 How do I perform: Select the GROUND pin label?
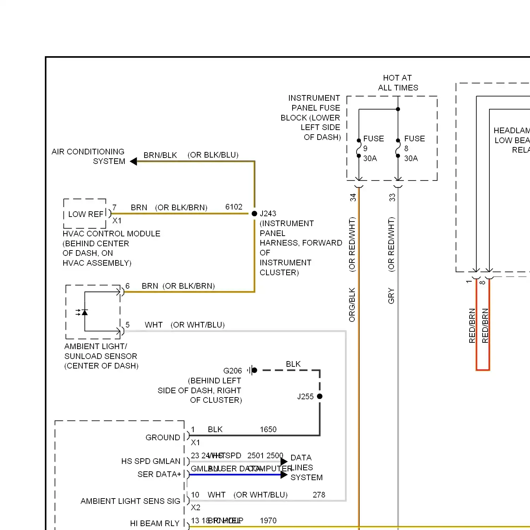163,437
